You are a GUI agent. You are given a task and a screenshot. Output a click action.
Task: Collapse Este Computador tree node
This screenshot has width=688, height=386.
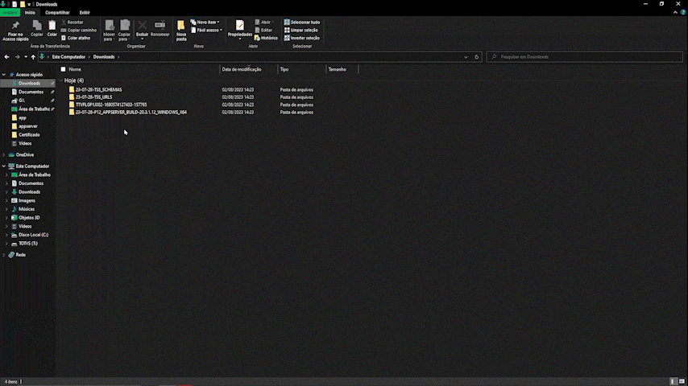click(x=4, y=166)
